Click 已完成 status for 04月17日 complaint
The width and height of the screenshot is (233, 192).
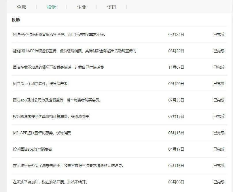coord(219,149)
